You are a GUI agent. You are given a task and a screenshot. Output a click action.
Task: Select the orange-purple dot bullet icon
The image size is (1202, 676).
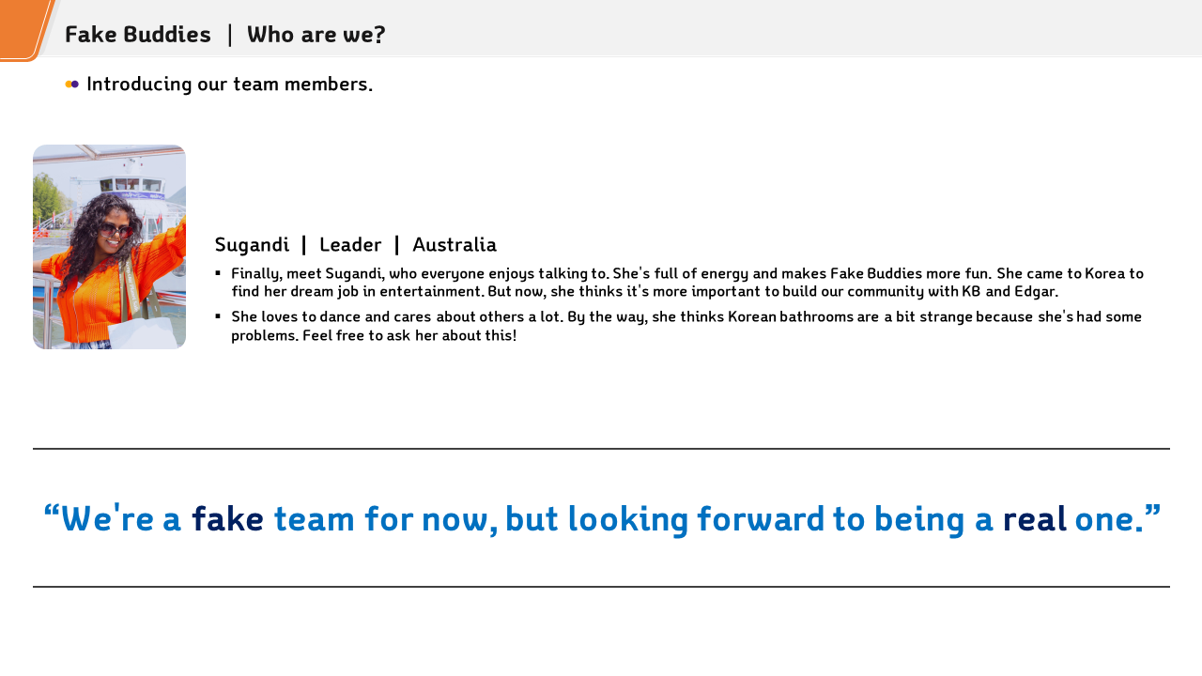pyautogui.click(x=72, y=84)
